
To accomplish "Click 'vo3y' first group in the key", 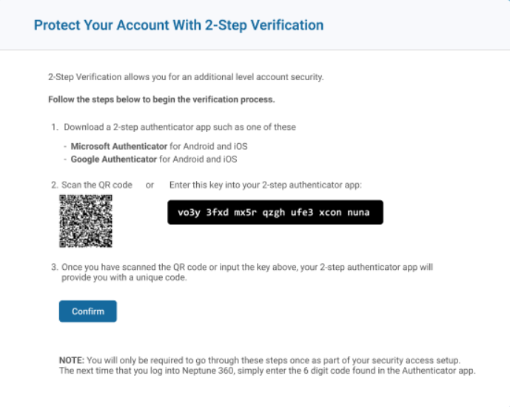I will click(189, 213).
